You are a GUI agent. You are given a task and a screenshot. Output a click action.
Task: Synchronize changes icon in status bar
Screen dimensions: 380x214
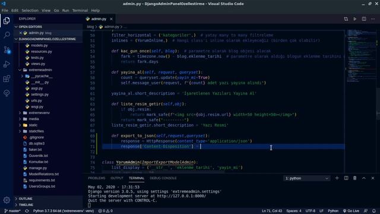(27, 211)
